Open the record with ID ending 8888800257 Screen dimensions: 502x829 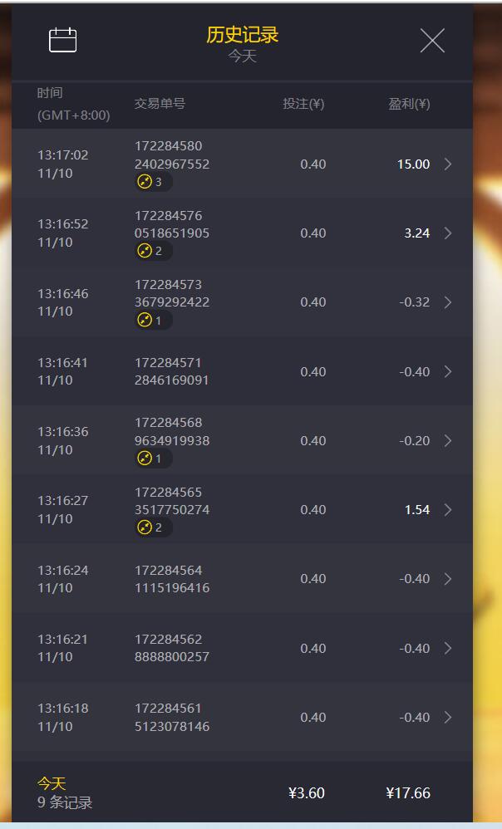[x=242, y=648]
